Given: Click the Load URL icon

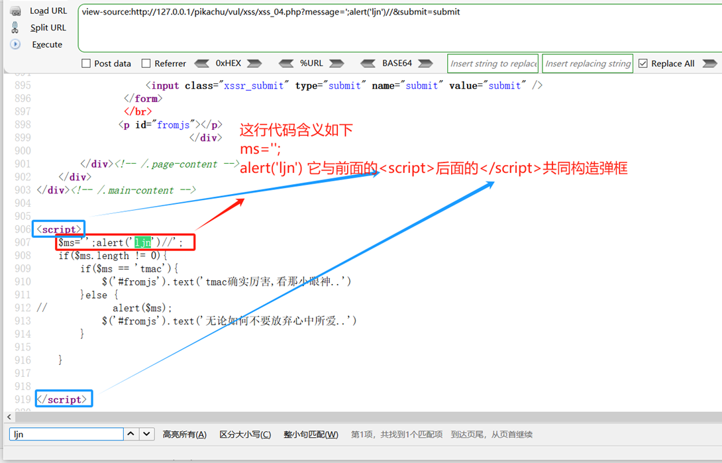Looking at the screenshot, I should (15, 11).
